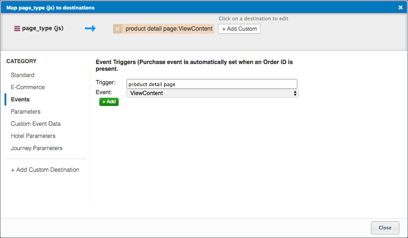The height and width of the screenshot is (238, 408).
Task: Close the dialog with the title bar X
Action: point(400,7)
